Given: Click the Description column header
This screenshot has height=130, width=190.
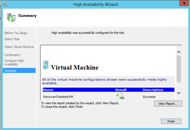Looking at the screenshot, I should pyautogui.click(x=153, y=90).
